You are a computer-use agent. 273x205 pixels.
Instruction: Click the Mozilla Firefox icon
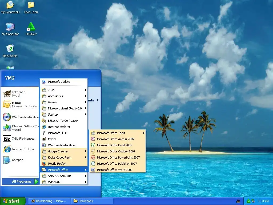(44, 164)
